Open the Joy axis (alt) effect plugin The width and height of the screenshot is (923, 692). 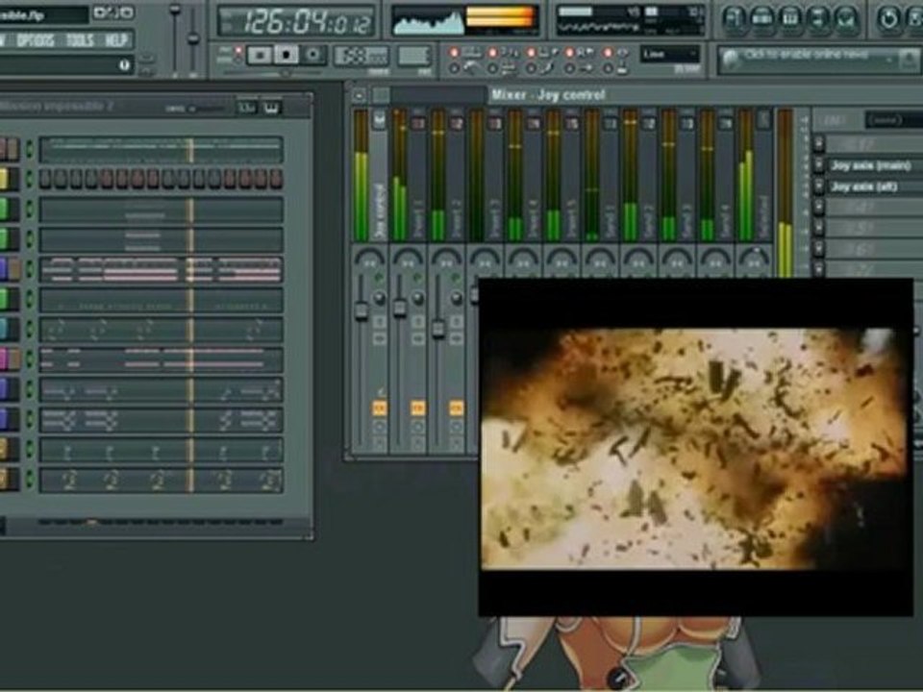tap(875, 186)
